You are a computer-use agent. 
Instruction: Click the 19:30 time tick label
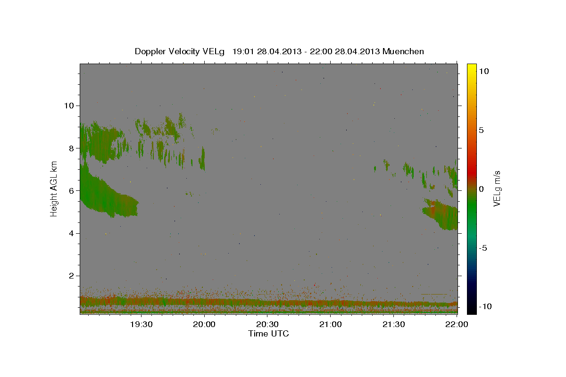pyautogui.click(x=141, y=324)
